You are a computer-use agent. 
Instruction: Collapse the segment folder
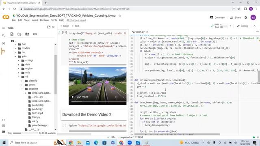[x=22, y=89]
